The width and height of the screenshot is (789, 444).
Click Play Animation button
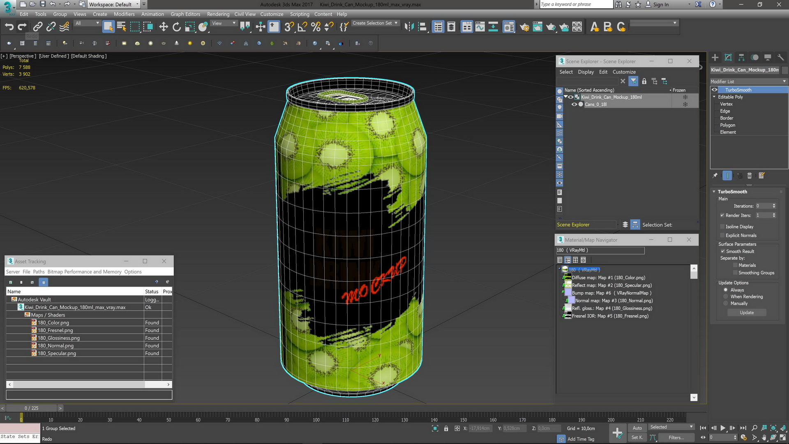pos(723,428)
